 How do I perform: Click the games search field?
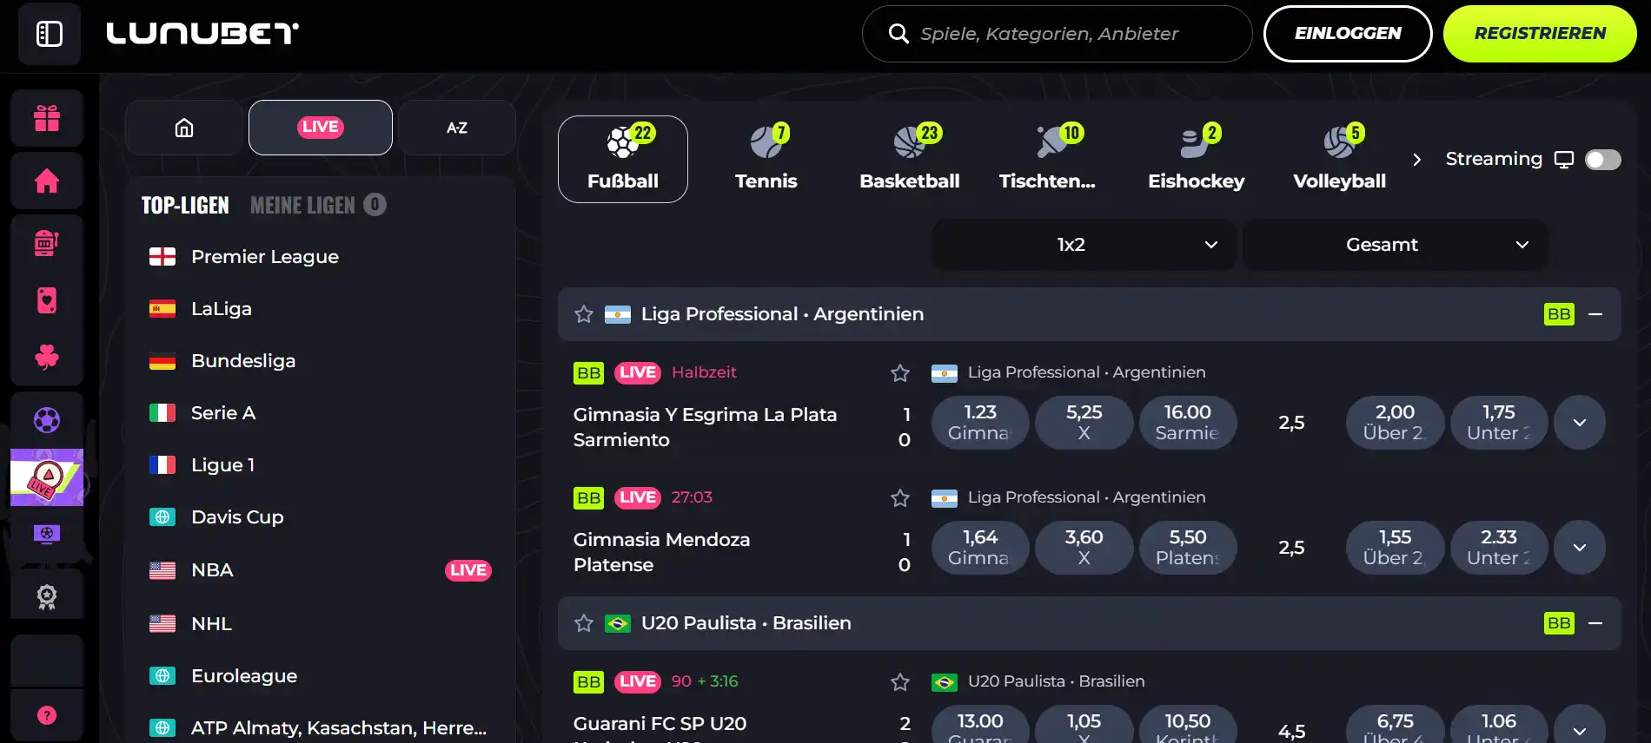1057,34
